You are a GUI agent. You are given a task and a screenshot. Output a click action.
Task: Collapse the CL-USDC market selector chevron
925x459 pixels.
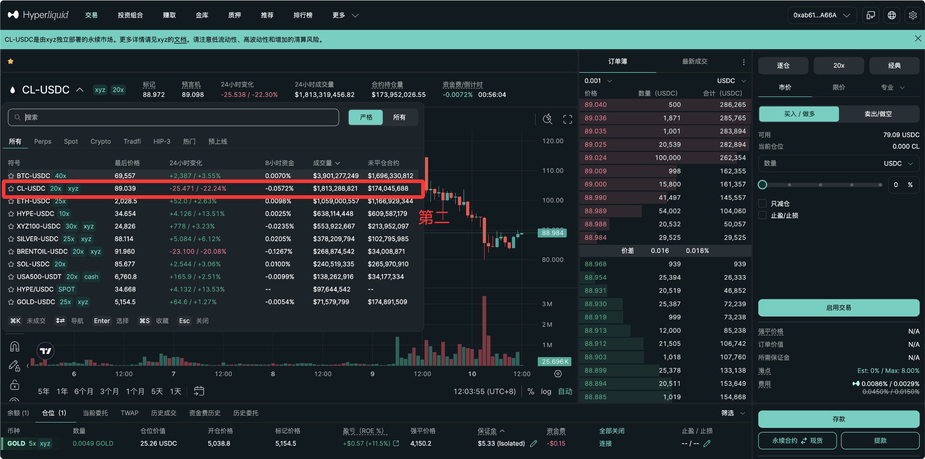click(80, 90)
